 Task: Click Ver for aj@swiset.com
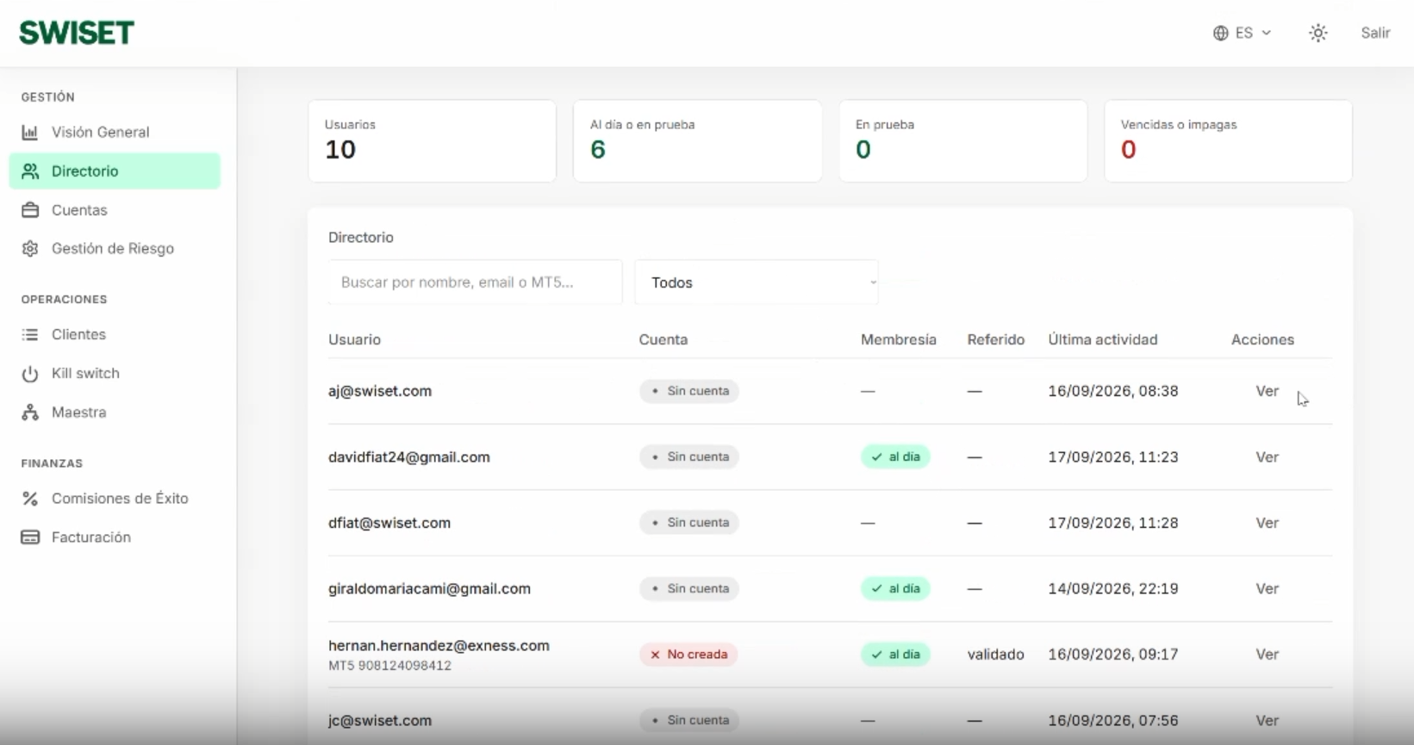point(1267,391)
